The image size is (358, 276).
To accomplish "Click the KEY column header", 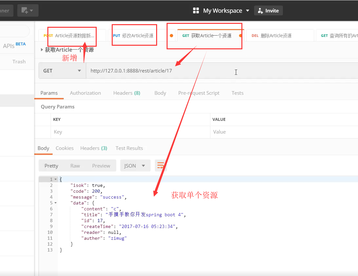I will (x=57, y=120).
